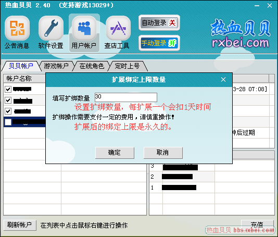Close the 热血贝贝 main window

pos(270,6)
